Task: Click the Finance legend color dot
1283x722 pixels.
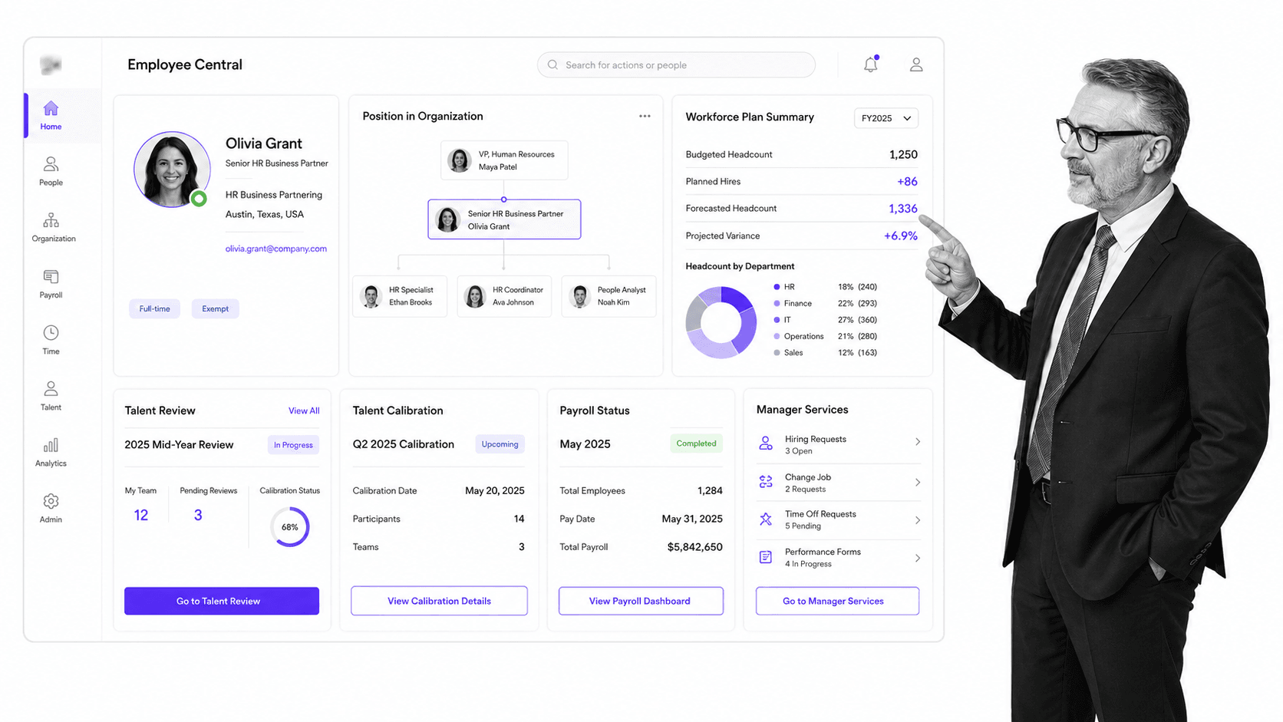Action: click(777, 303)
